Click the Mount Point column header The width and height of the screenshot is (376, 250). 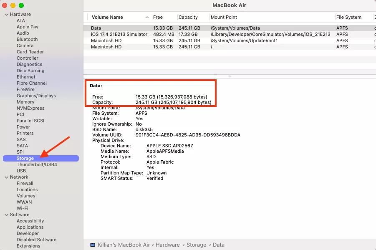pos(224,17)
